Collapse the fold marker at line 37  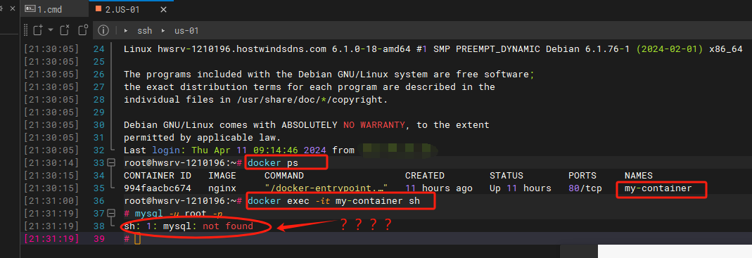(112, 214)
